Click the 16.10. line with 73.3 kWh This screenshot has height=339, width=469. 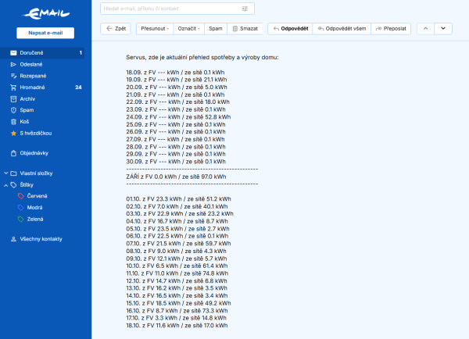(177, 311)
